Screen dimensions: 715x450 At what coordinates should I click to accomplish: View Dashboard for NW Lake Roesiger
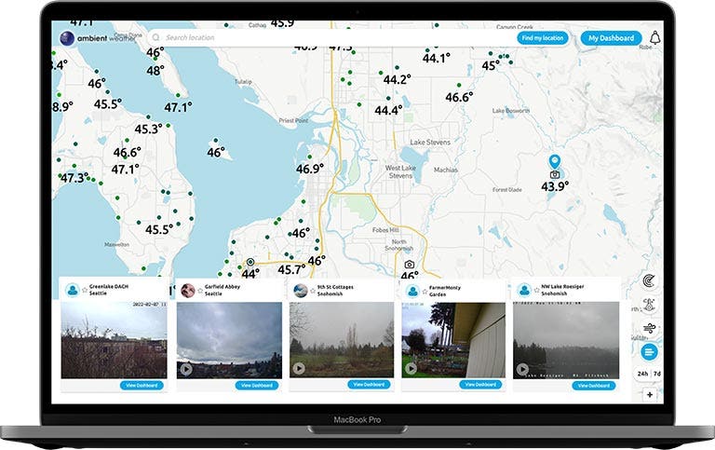coord(594,386)
